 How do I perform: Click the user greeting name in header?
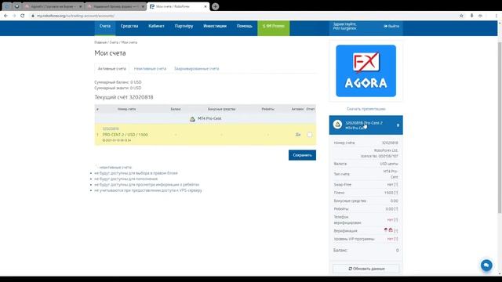point(344,28)
